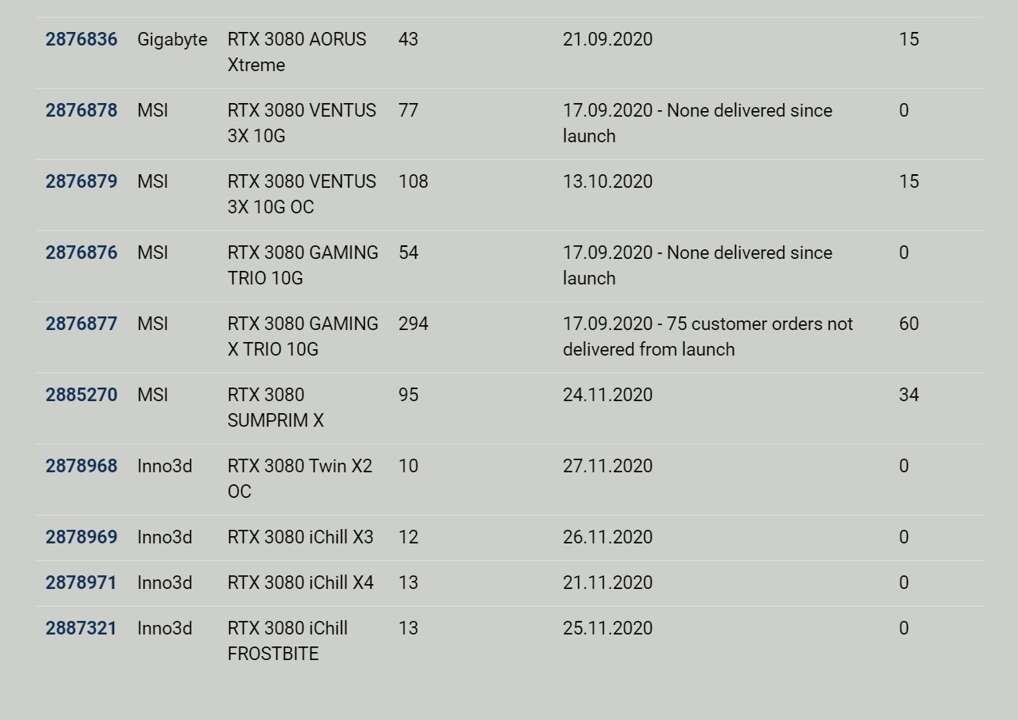The width and height of the screenshot is (1018, 720).
Task: Open product link 2876876
Action: pyautogui.click(x=81, y=253)
